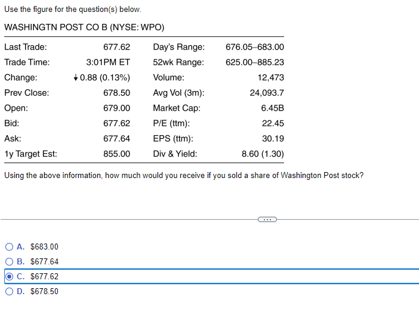Click the Prev Close value 678.50
The image size is (419, 312).
116,93
